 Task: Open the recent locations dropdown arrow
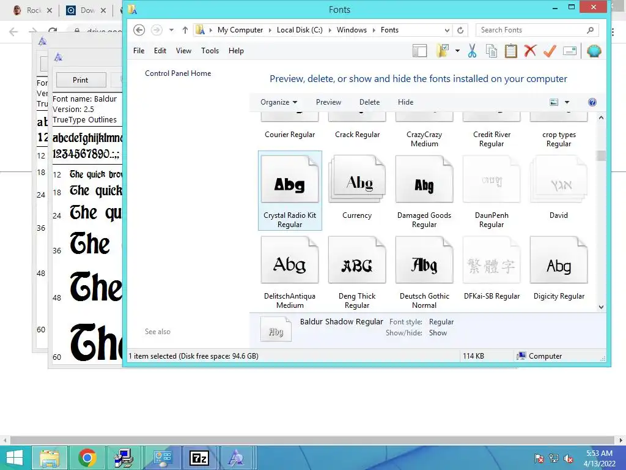click(x=171, y=30)
